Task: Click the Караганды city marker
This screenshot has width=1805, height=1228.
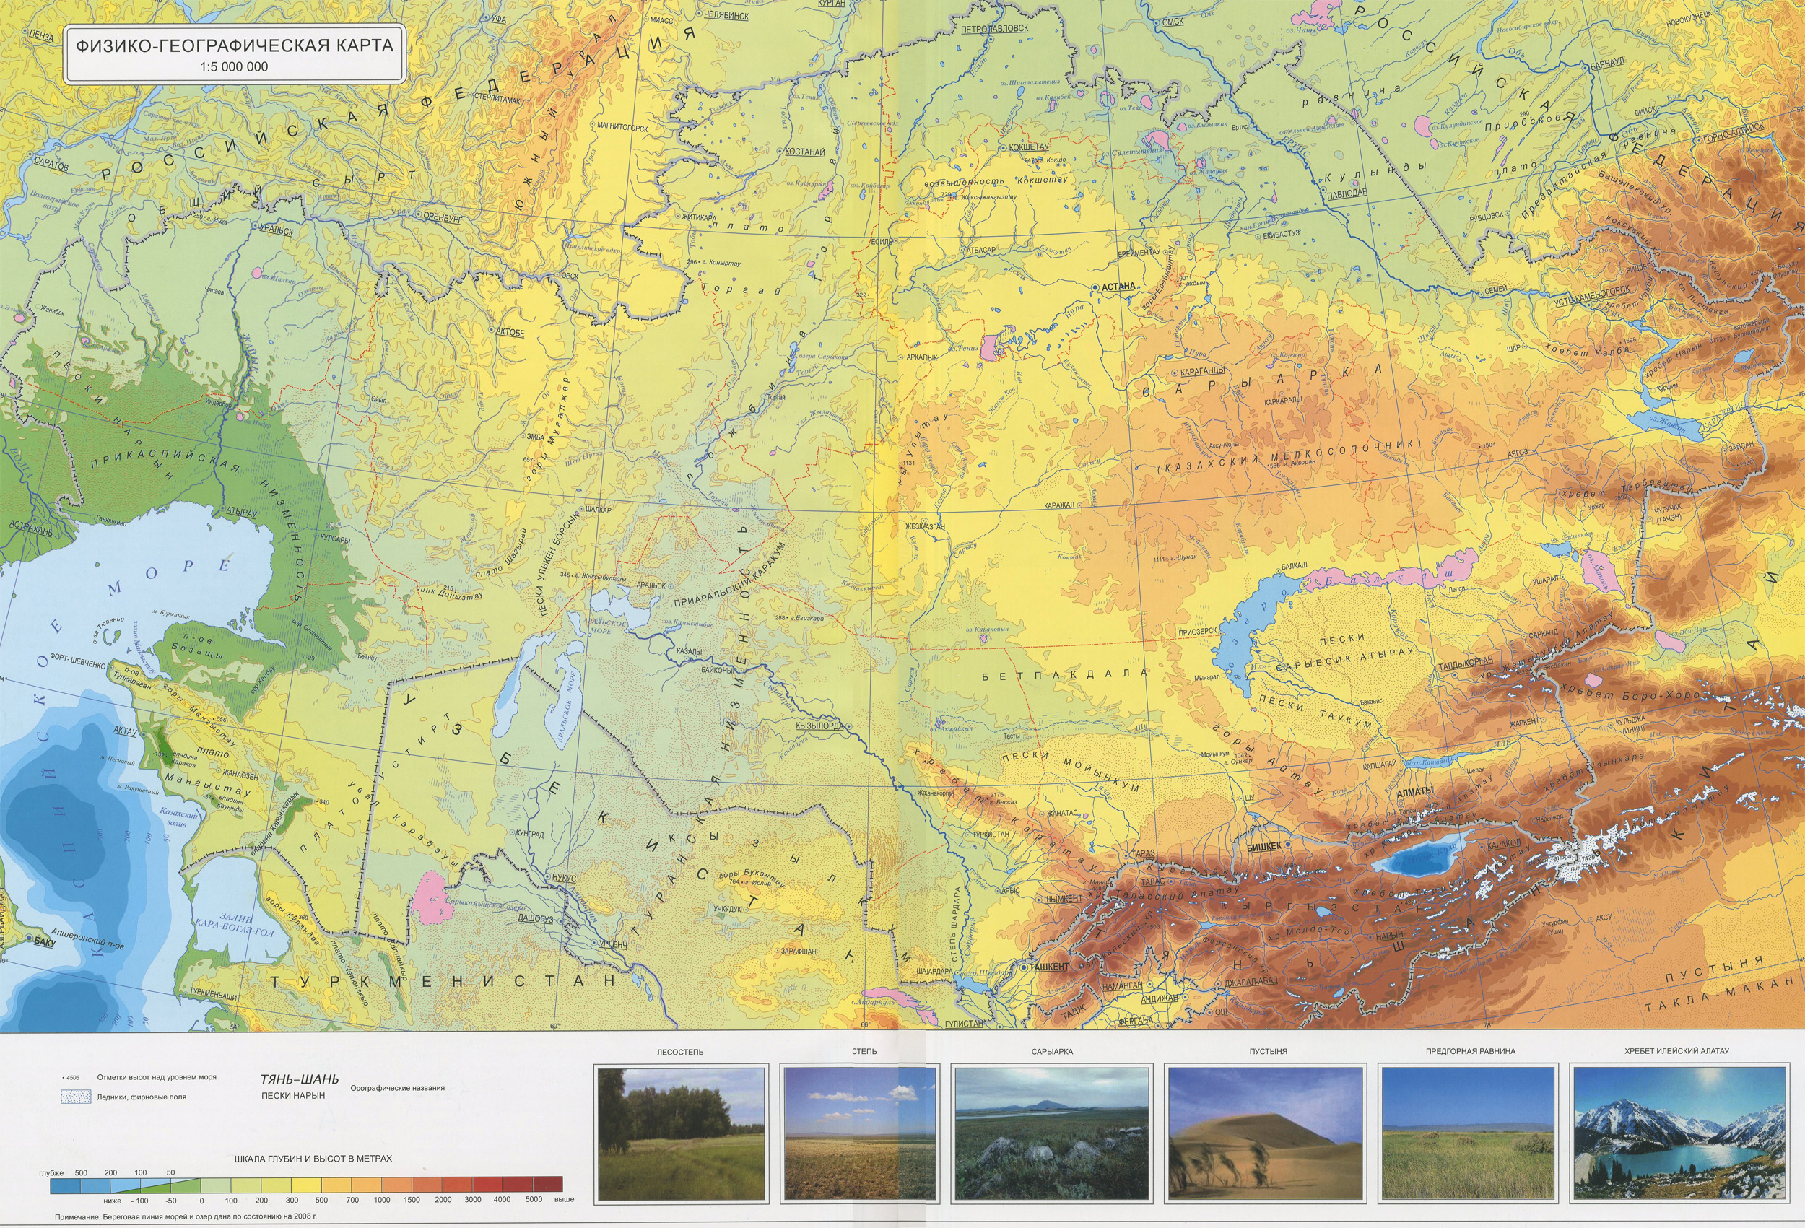Action: pyautogui.click(x=1175, y=374)
